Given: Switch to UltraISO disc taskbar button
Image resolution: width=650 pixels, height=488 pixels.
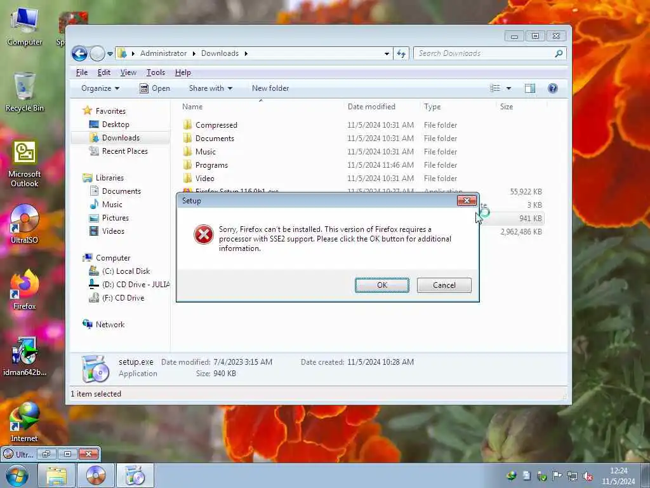Looking at the screenshot, I should (96, 475).
